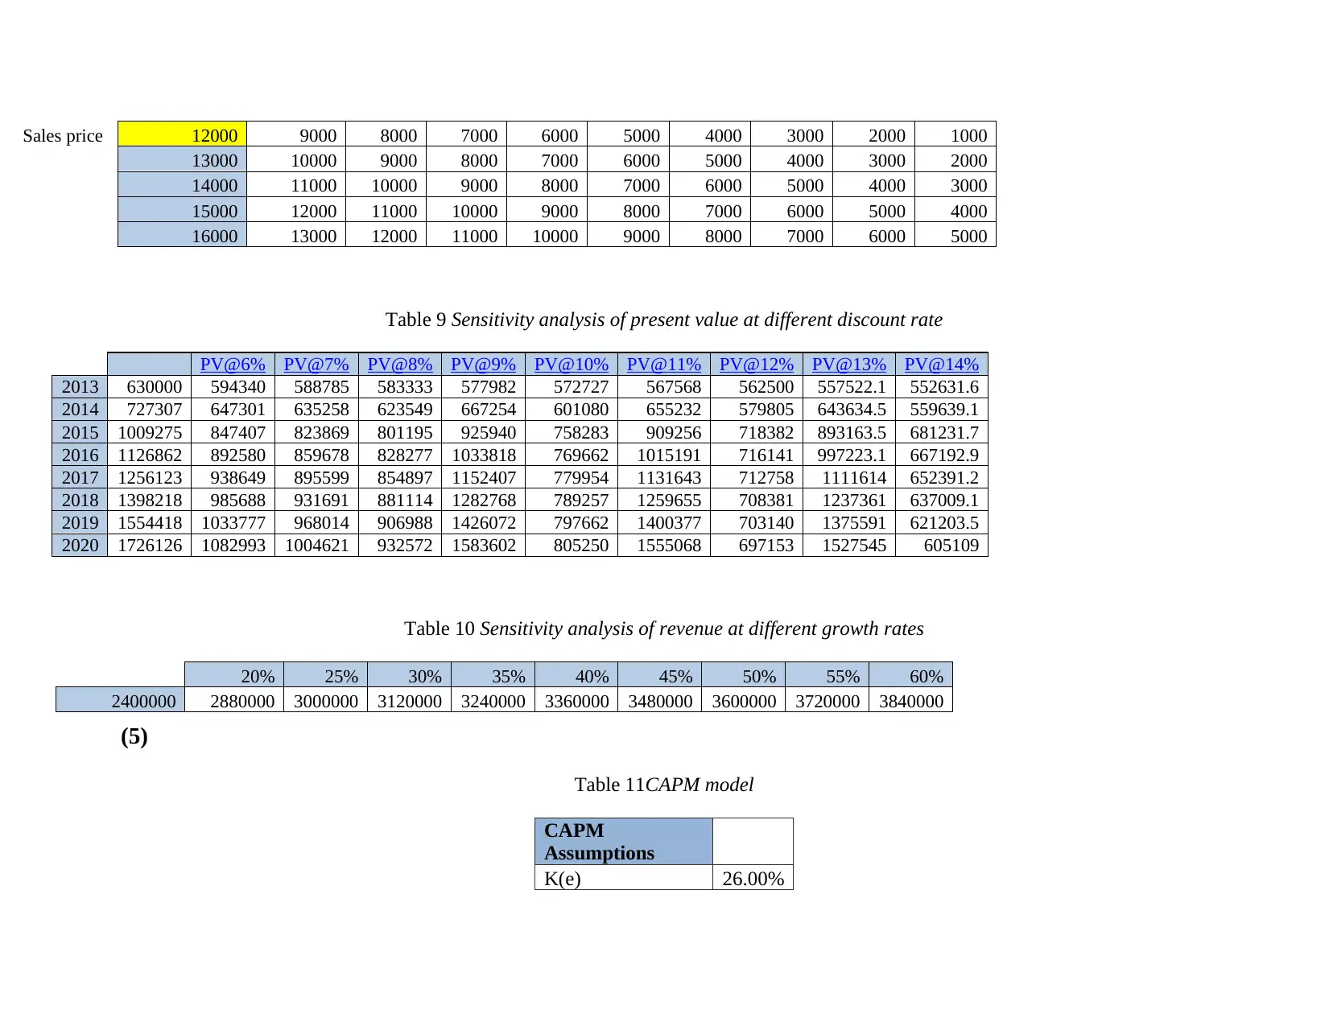Select the 35% growth rate header
1329x1026 pixels.
pyautogui.click(x=493, y=675)
